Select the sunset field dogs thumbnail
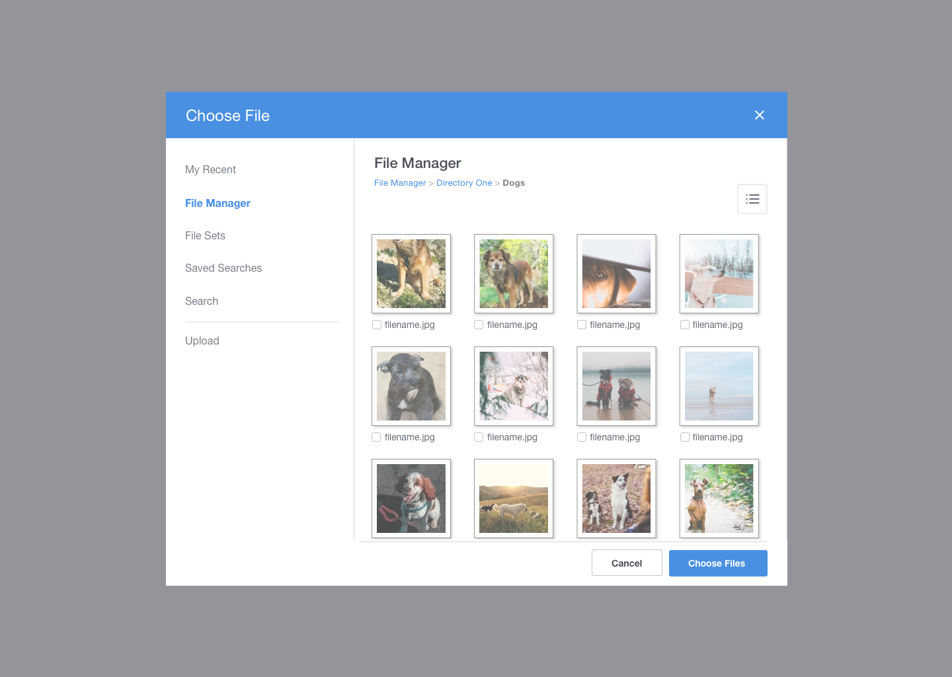 tap(514, 498)
